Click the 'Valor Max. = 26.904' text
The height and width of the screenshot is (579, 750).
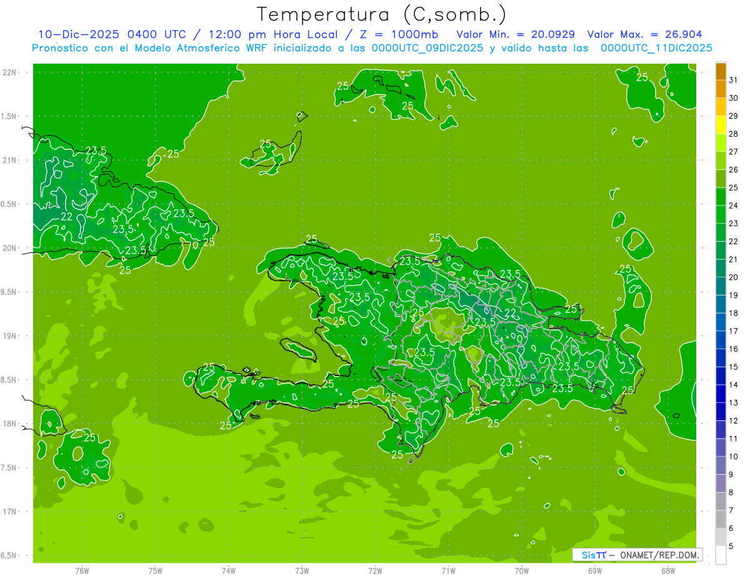pyautogui.click(x=645, y=35)
